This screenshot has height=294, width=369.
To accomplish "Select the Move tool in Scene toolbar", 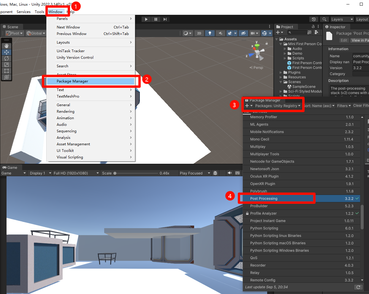I will coord(7,52).
